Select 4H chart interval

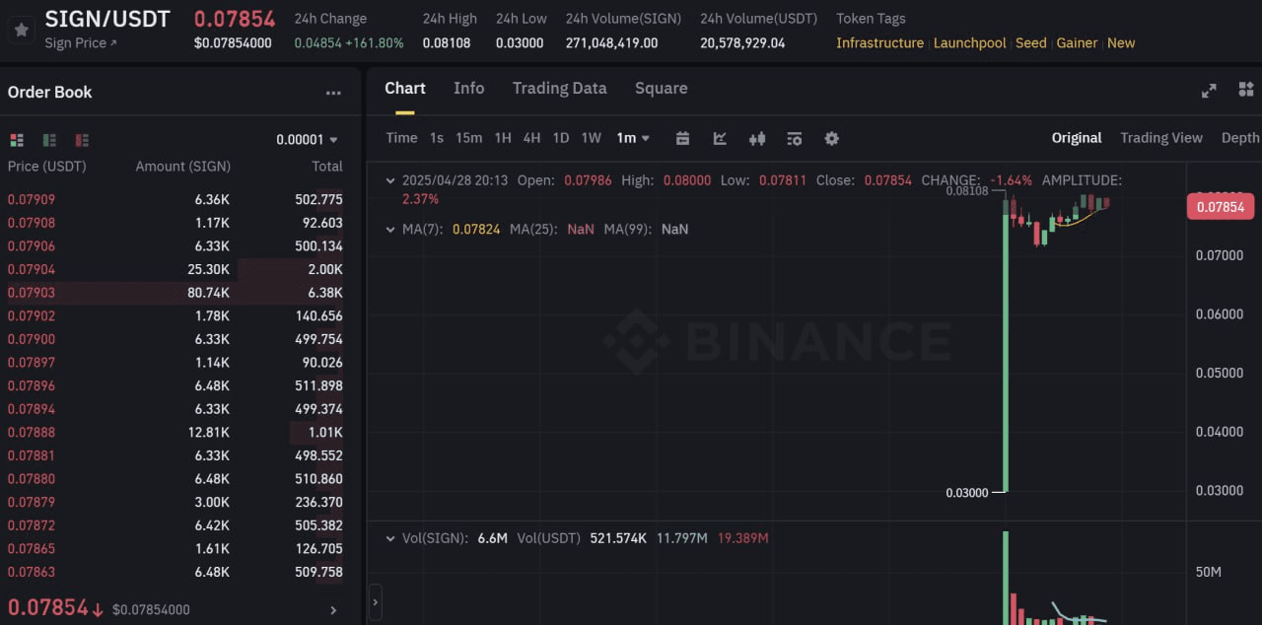(531, 138)
